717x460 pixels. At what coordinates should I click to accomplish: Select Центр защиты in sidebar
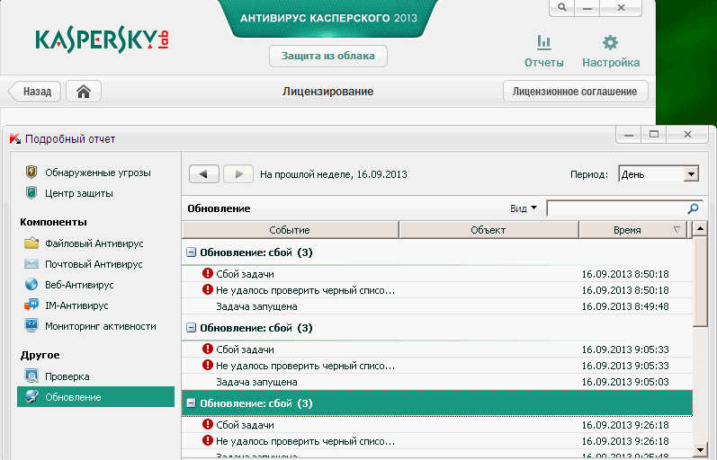[78, 193]
